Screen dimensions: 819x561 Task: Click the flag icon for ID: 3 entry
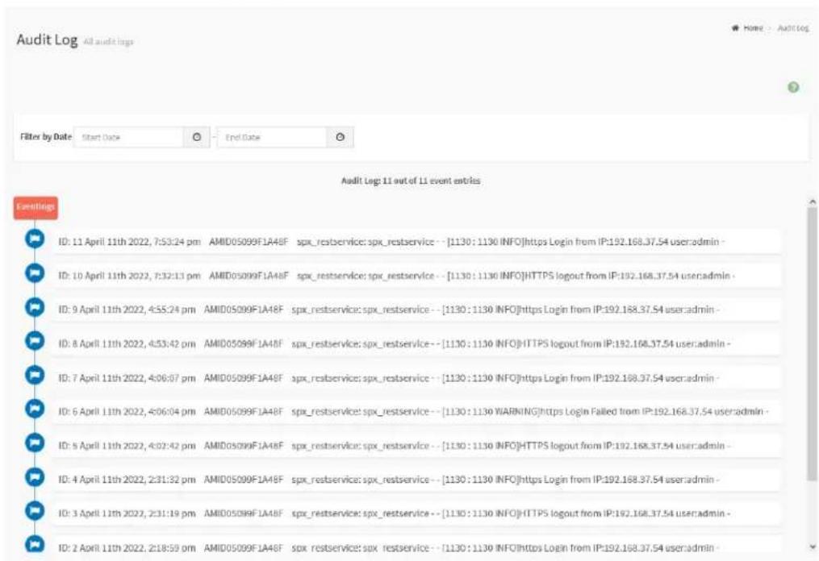35,510
